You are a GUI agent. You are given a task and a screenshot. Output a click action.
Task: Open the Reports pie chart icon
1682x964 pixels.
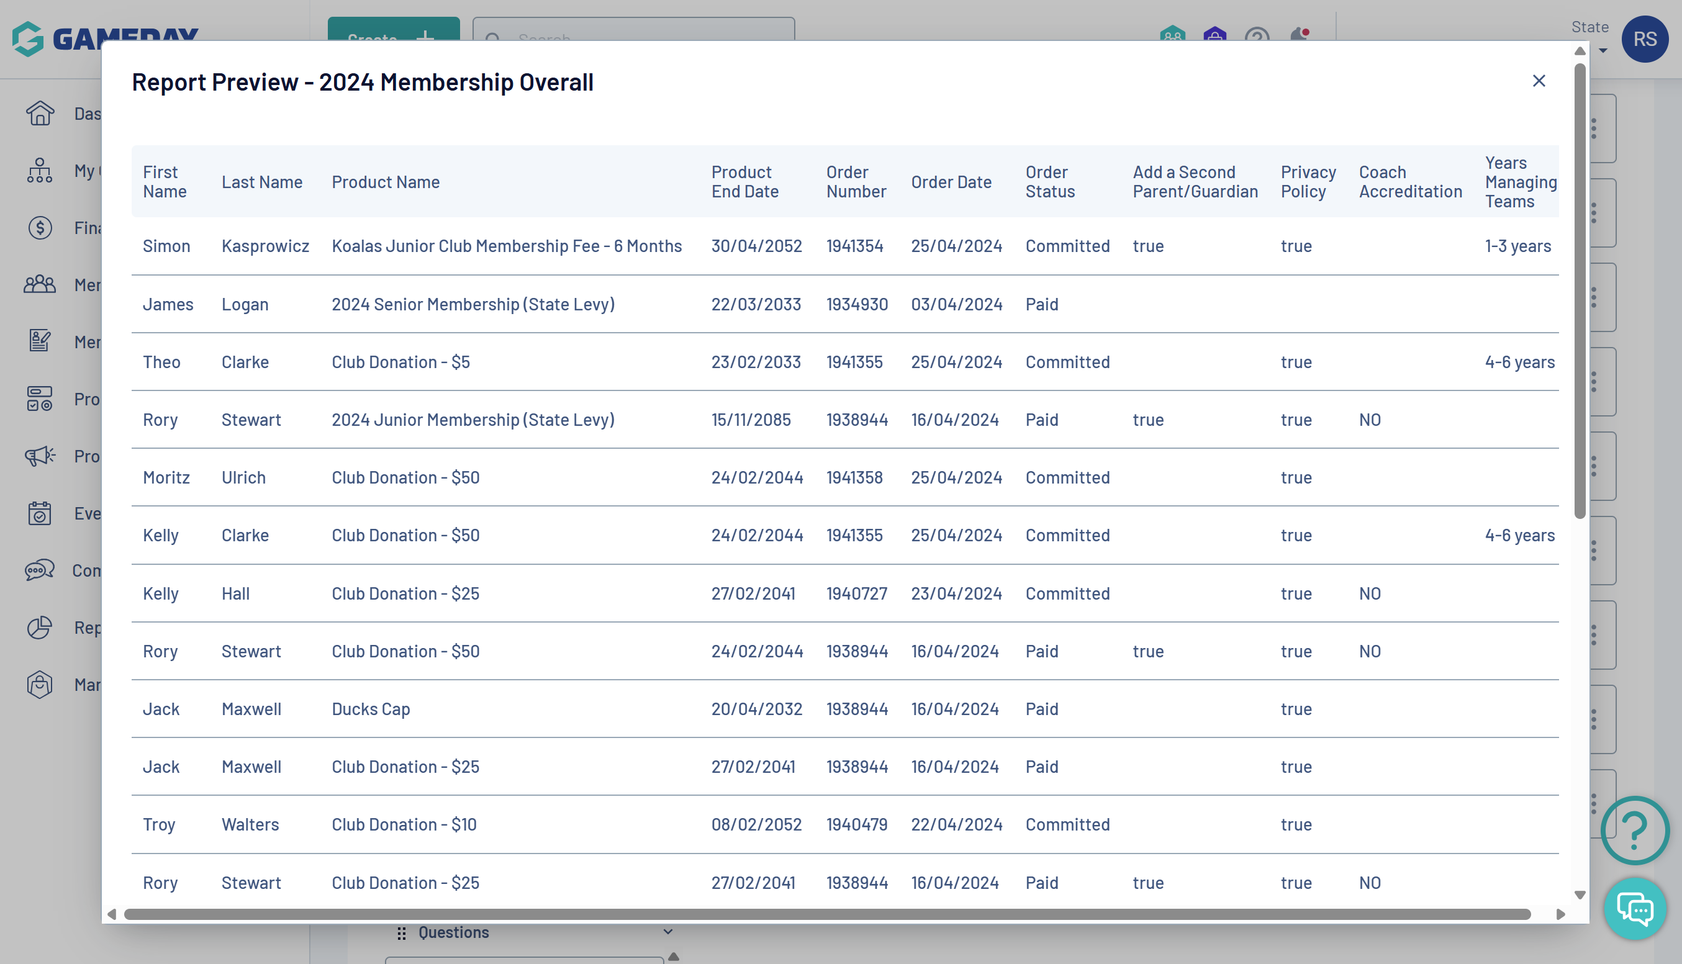40,627
